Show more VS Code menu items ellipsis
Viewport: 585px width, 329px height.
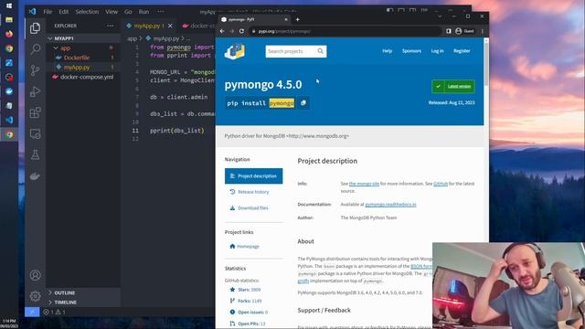161,12
